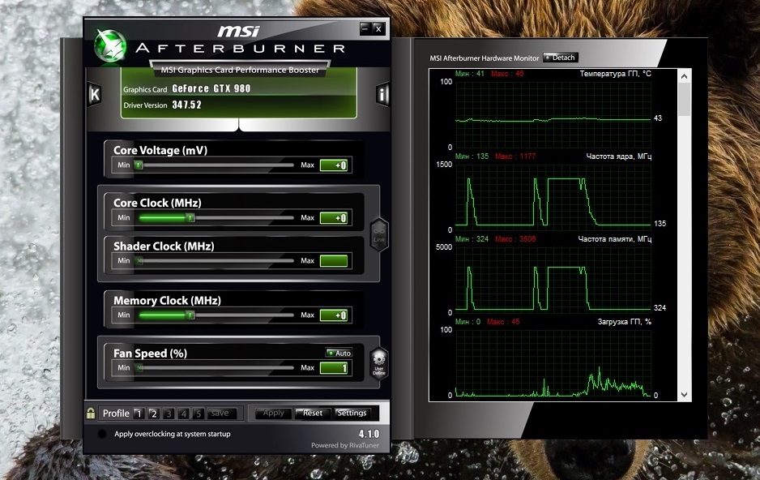Click the Core Clock slider handle

190,217
